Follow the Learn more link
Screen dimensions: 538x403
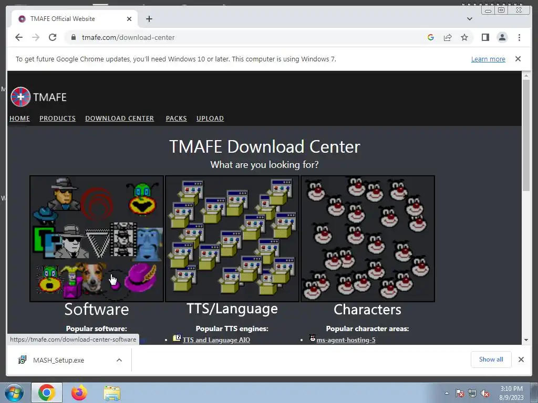(488, 59)
